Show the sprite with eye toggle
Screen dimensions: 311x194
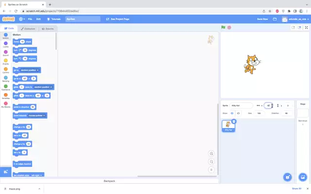coord(232,113)
